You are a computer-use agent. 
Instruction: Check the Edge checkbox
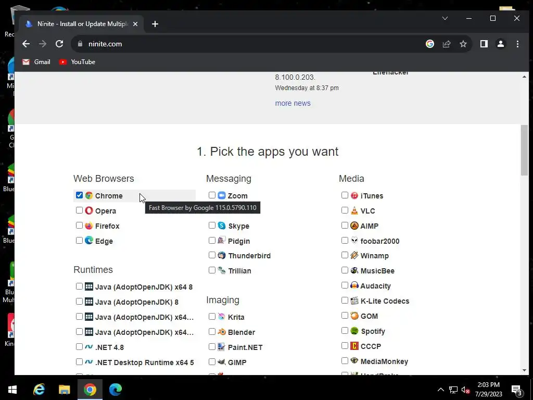pyautogui.click(x=79, y=240)
